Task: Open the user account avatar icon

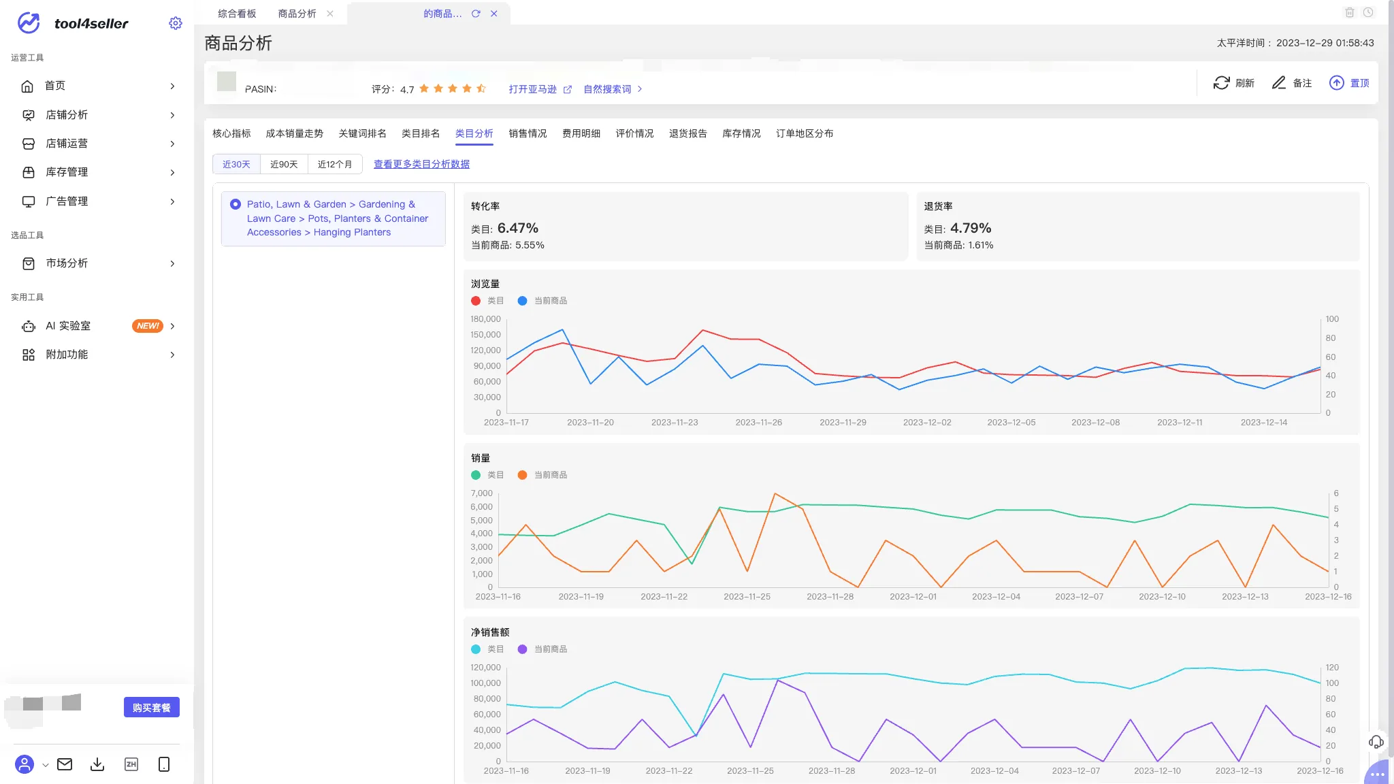Action: [x=25, y=764]
